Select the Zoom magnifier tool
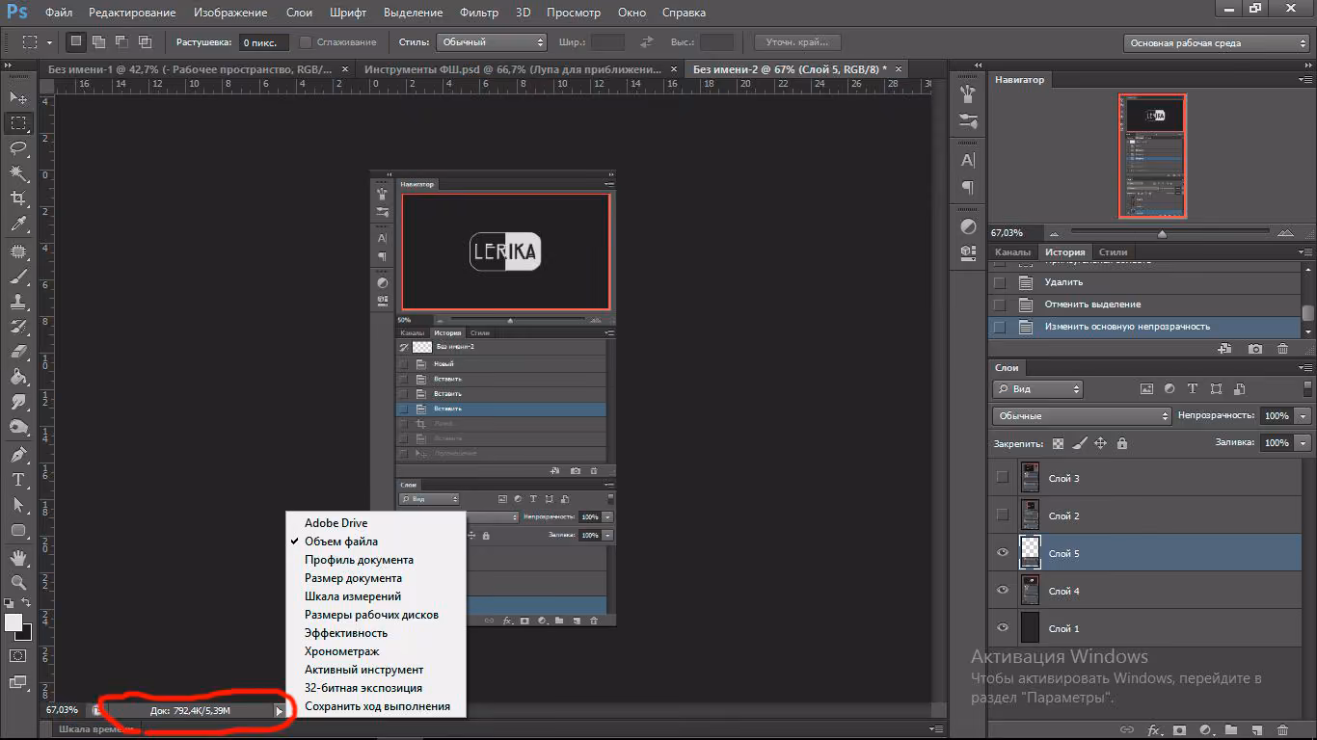Screen dimensions: 1317x740 (18, 582)
